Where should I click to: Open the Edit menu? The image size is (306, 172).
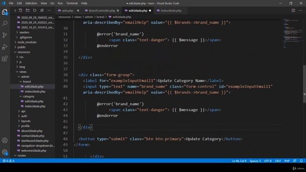tap(19, 3)
